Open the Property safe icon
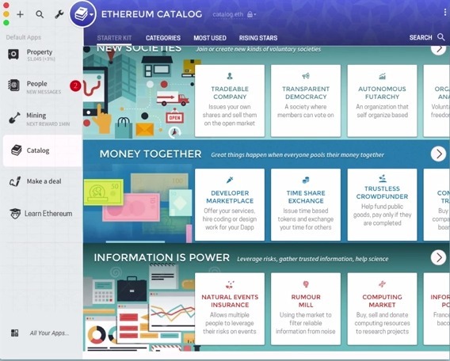 (13, 54)
